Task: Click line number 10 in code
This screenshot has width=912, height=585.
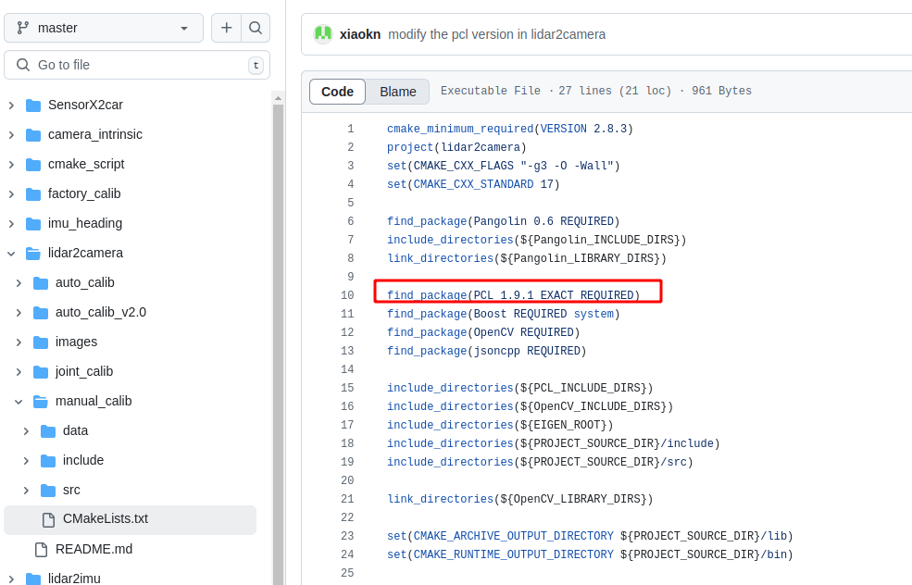Action: click(347, 295)
